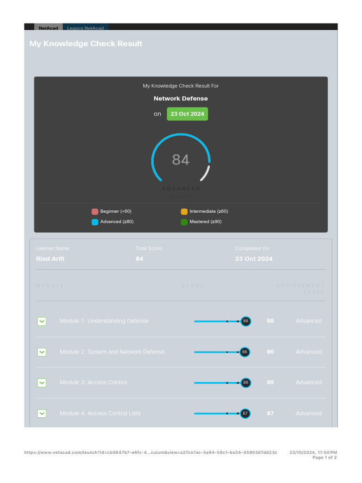Click the score number 87 in Module 4 row
This screenshot has width=362, height=483.
270,413
